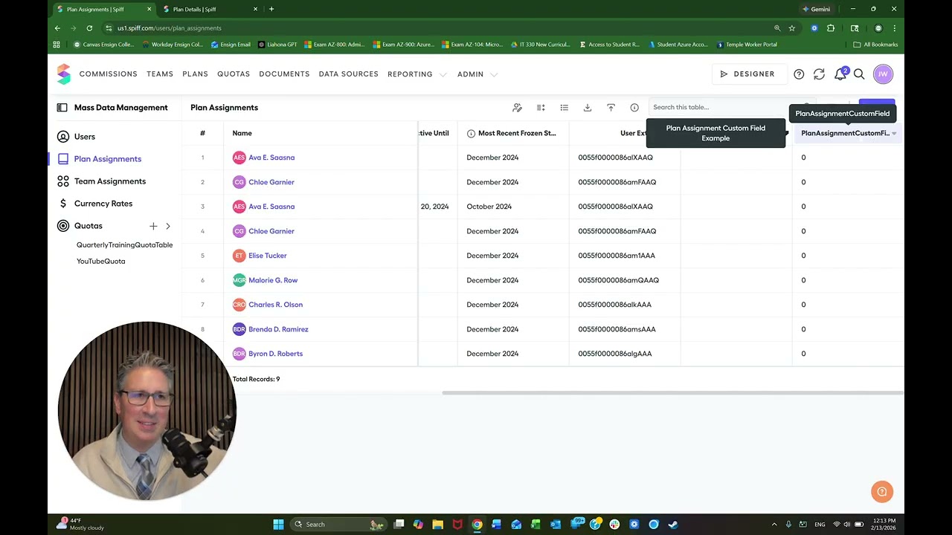952x535 pixels.
Task: Open Commissions in top navigation
Action: (109, 74)
